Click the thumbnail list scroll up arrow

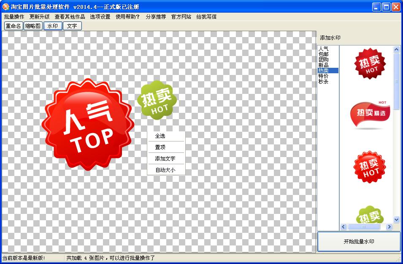(396, 49)
